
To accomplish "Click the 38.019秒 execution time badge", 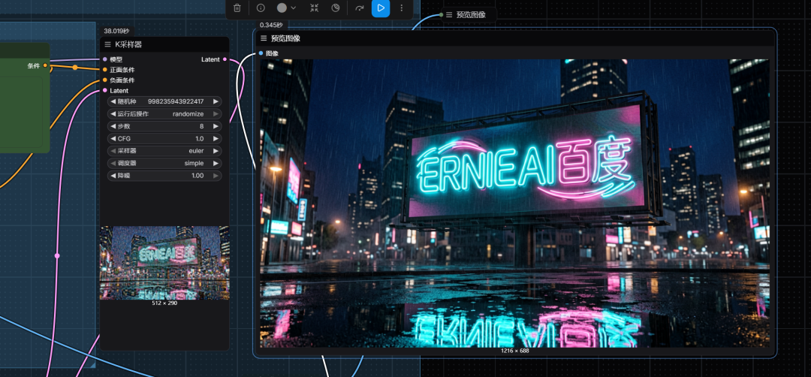I will pyautogui.click(x=116, y=31).
